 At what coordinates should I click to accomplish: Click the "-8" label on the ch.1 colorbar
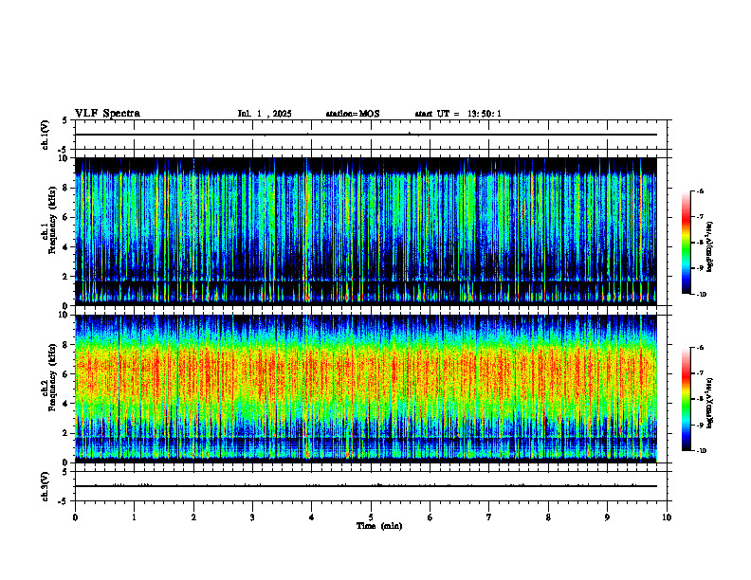pyautogui.click(x=700, y=243)
